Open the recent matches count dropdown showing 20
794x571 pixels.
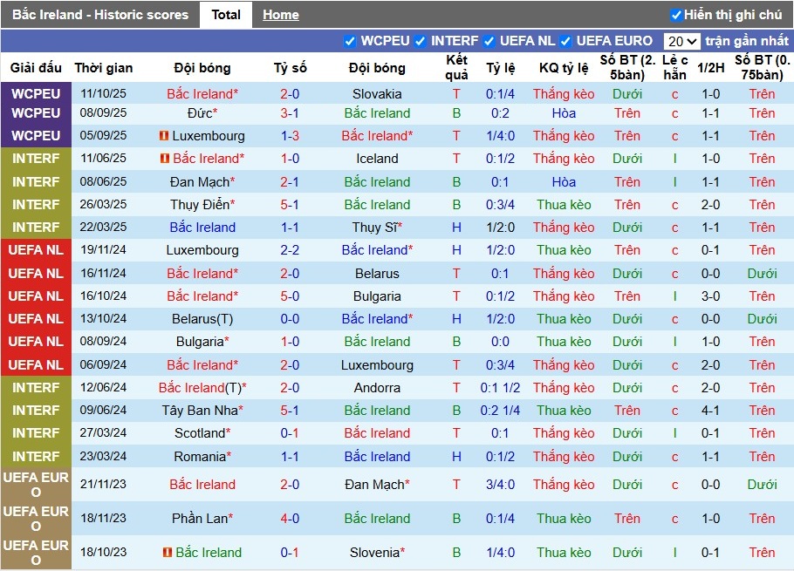681,41
